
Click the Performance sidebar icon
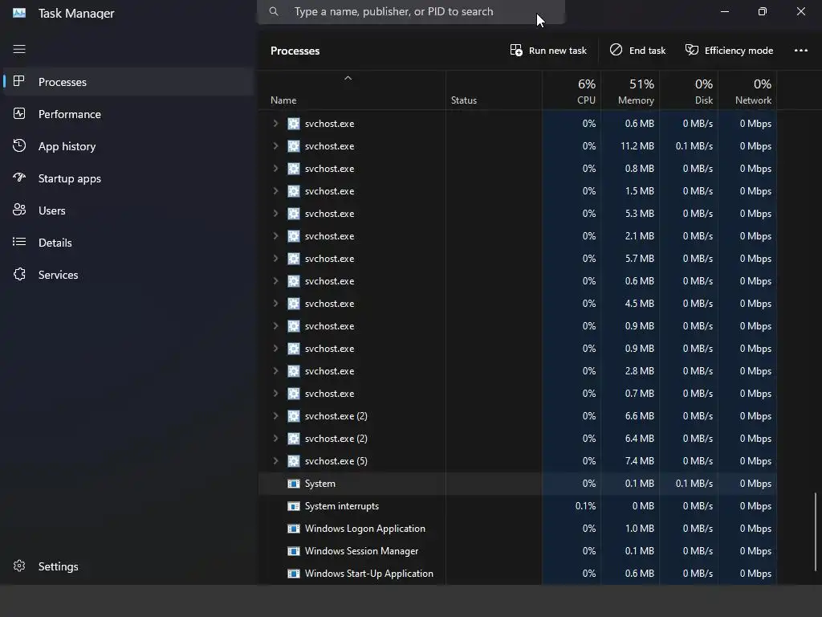(19, 113)
